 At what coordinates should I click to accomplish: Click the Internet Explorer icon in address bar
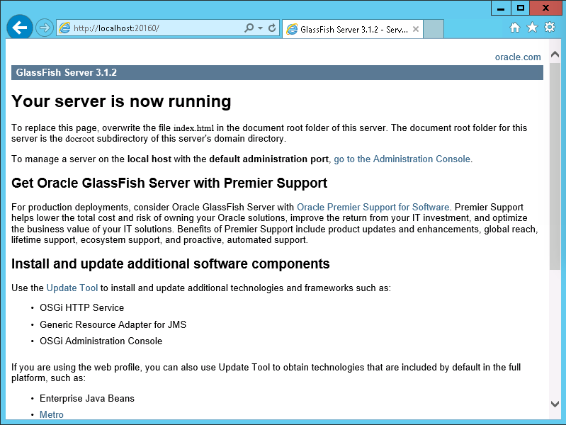point(64,28)
